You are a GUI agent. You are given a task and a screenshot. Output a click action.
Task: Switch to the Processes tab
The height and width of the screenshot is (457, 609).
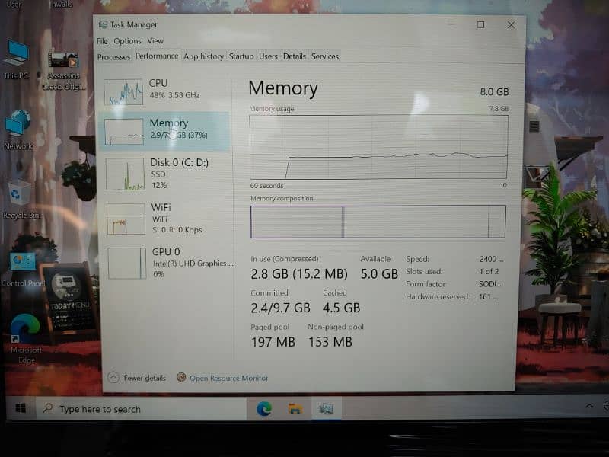click(113, 56)
